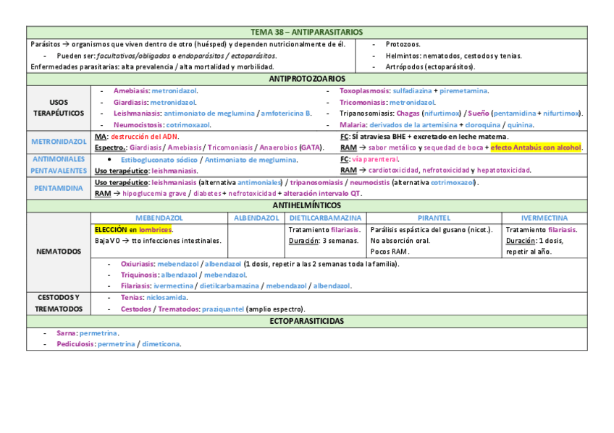Click the 'ALBENDAZOL' column header

256,218
